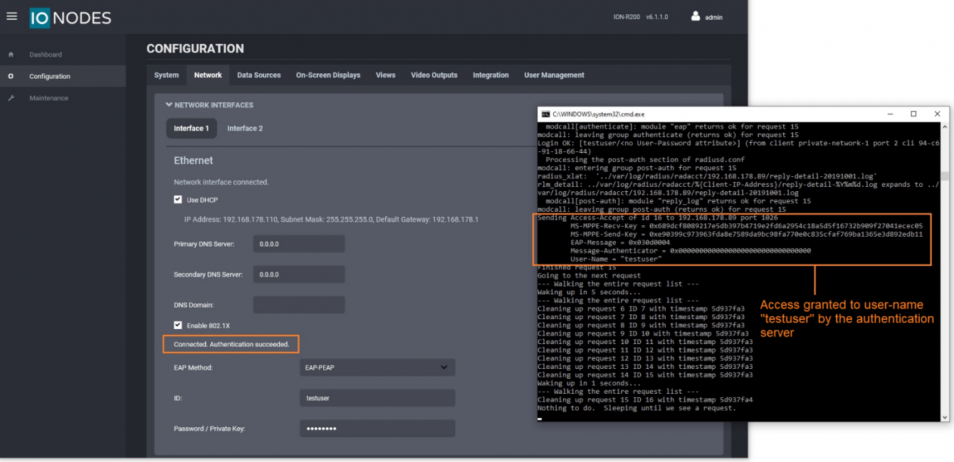Select the Interface 2 button

point(245,129)
